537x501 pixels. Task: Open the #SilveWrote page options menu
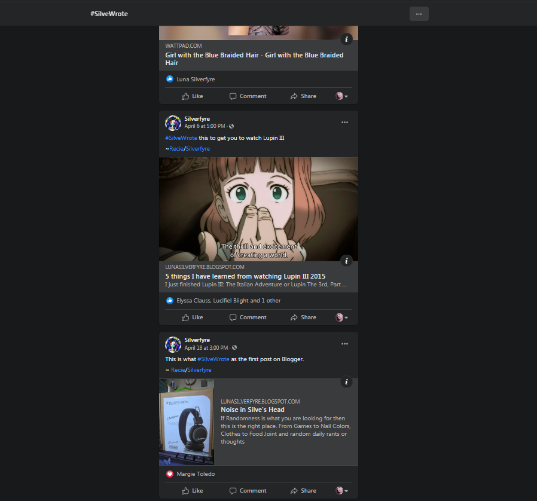point(419,14)
